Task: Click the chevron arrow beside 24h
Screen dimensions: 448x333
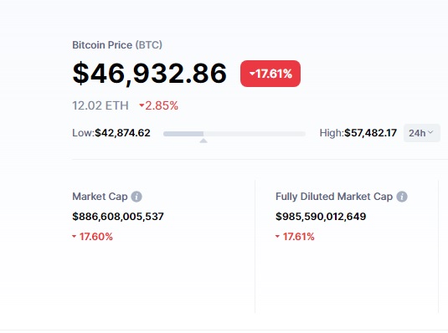Action: pyautogui.click(x=431, y=132)
